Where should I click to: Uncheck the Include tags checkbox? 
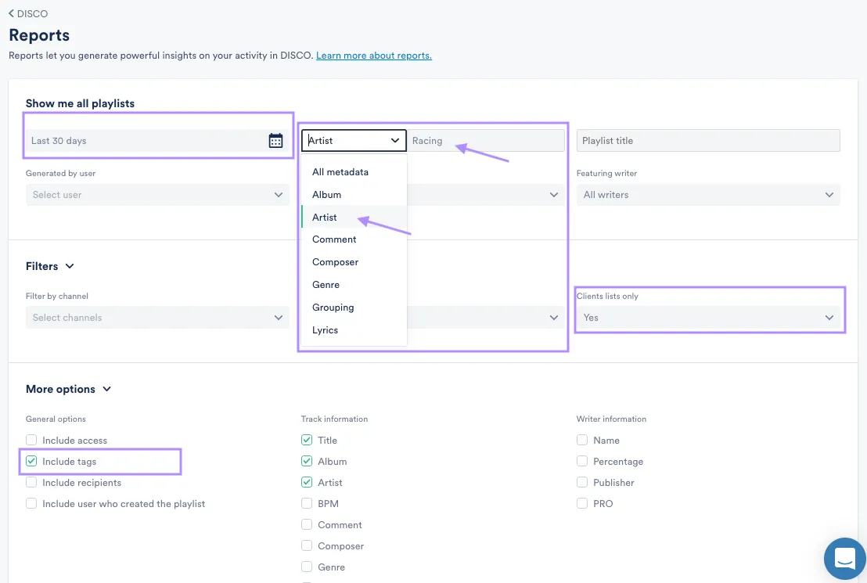[x=31, y=462]
